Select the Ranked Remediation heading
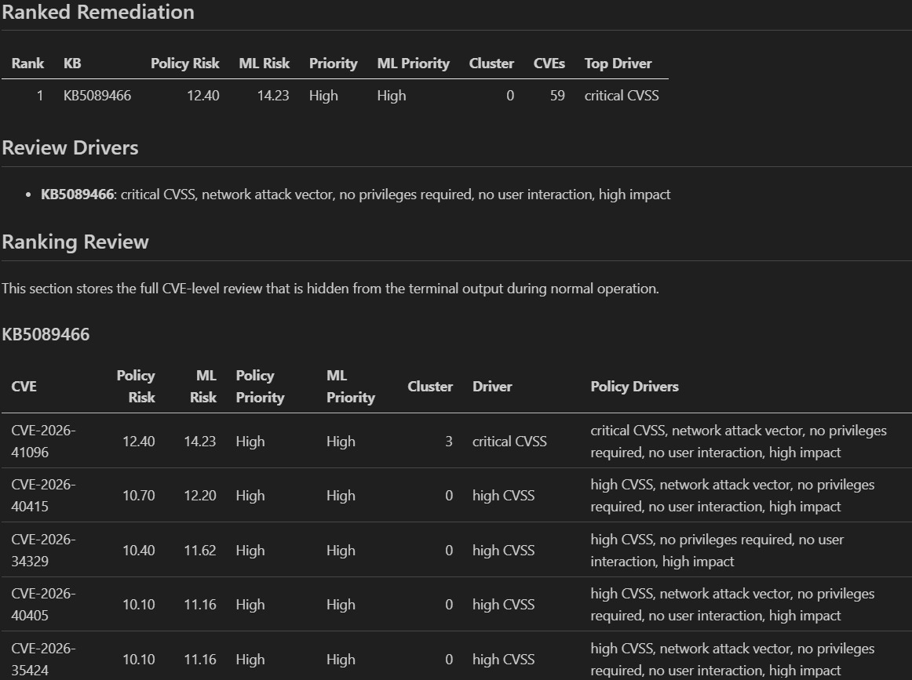Screen dimensions: 912x680 (x=98, y=13)
